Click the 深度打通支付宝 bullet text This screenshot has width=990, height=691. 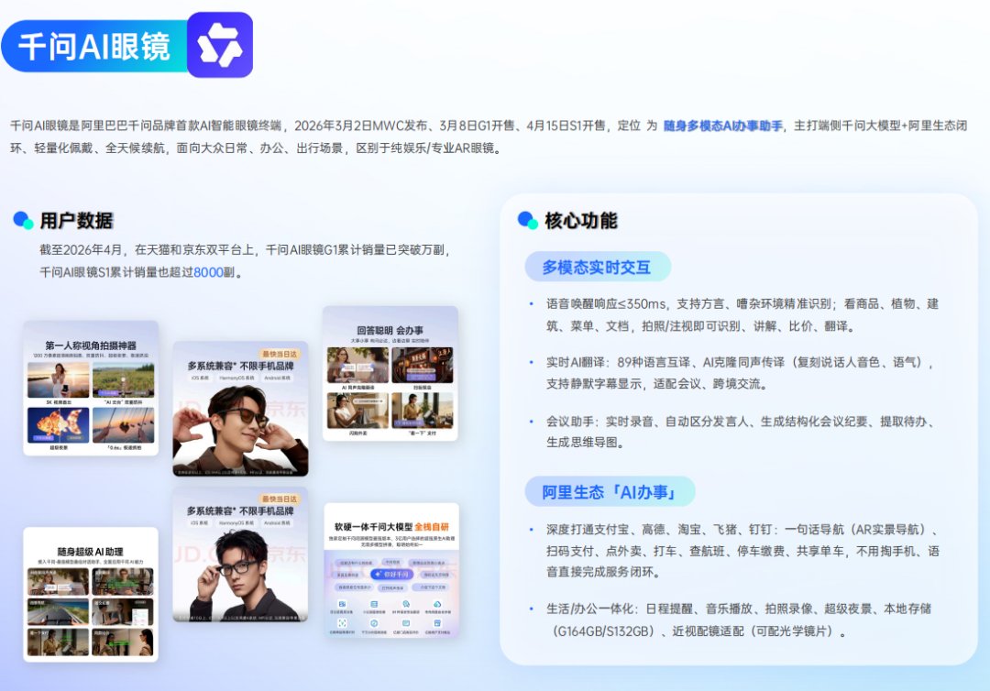[742, 551]
